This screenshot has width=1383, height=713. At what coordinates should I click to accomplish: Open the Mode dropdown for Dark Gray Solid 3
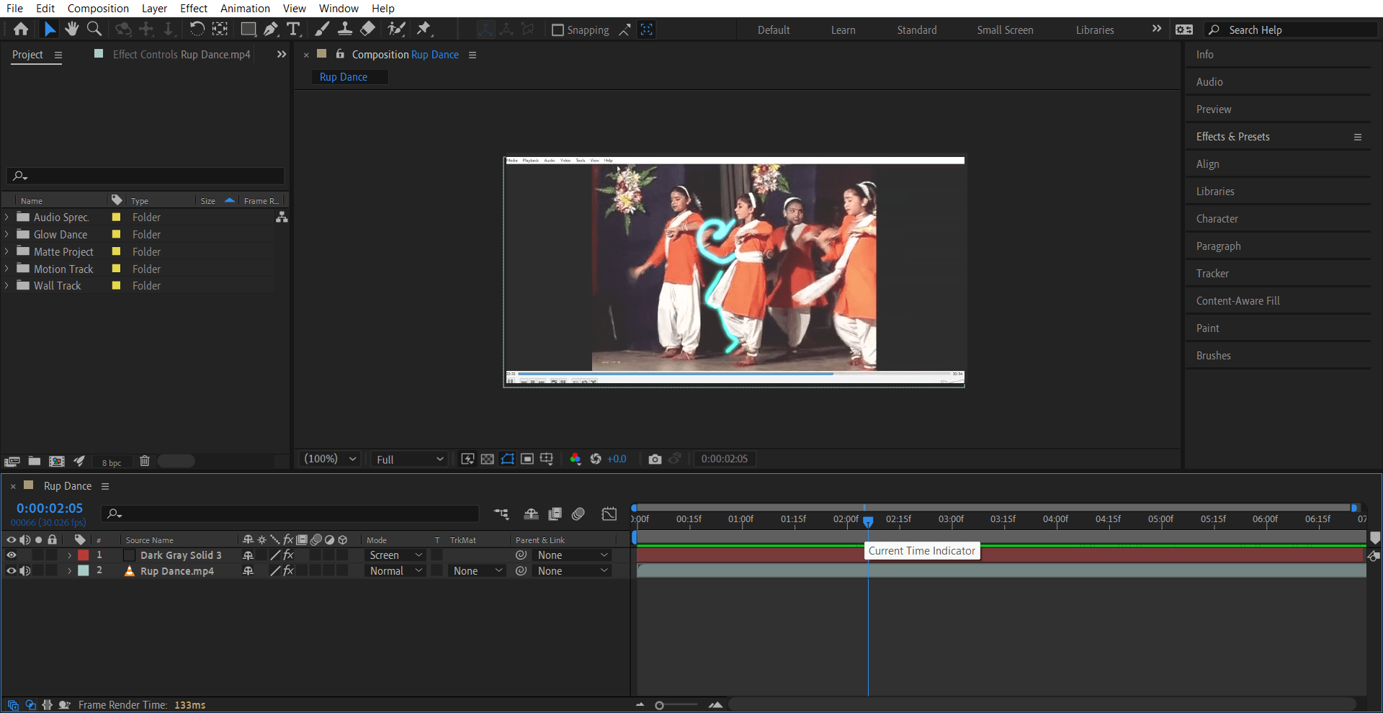[x=395, y=555]
